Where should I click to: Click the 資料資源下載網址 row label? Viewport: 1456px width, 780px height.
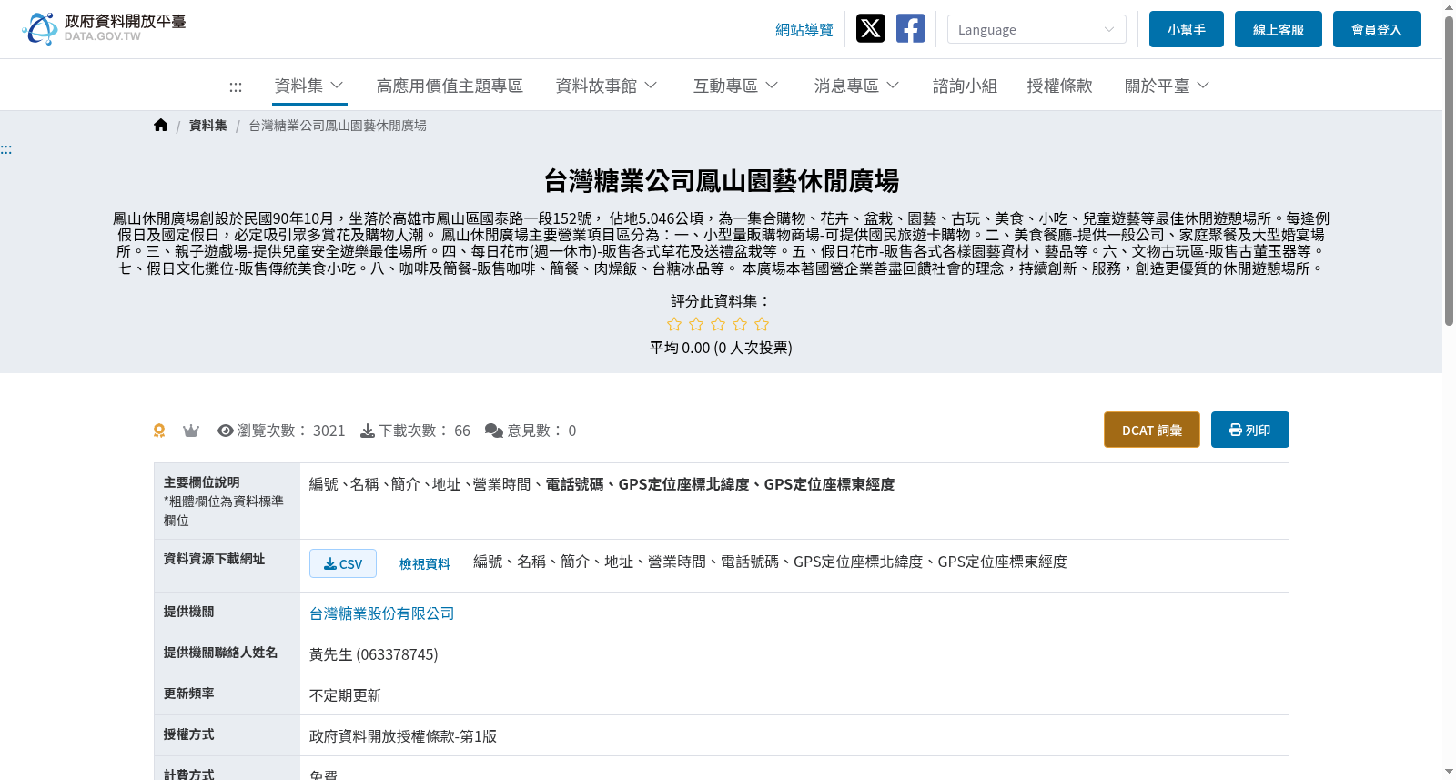(215, 559)
